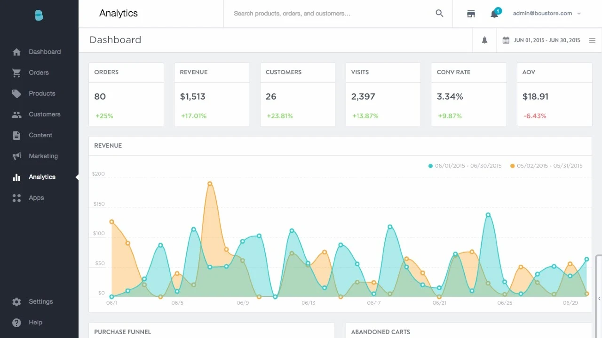Expand the admin@bcustore.com account dropdown
The height and width of the screenshot is (338, 602).
547,14
